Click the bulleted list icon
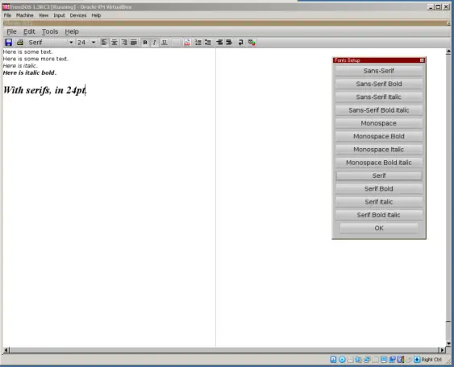Image resolution: width=454 pixels, height=367 pixels. [208, 43]
